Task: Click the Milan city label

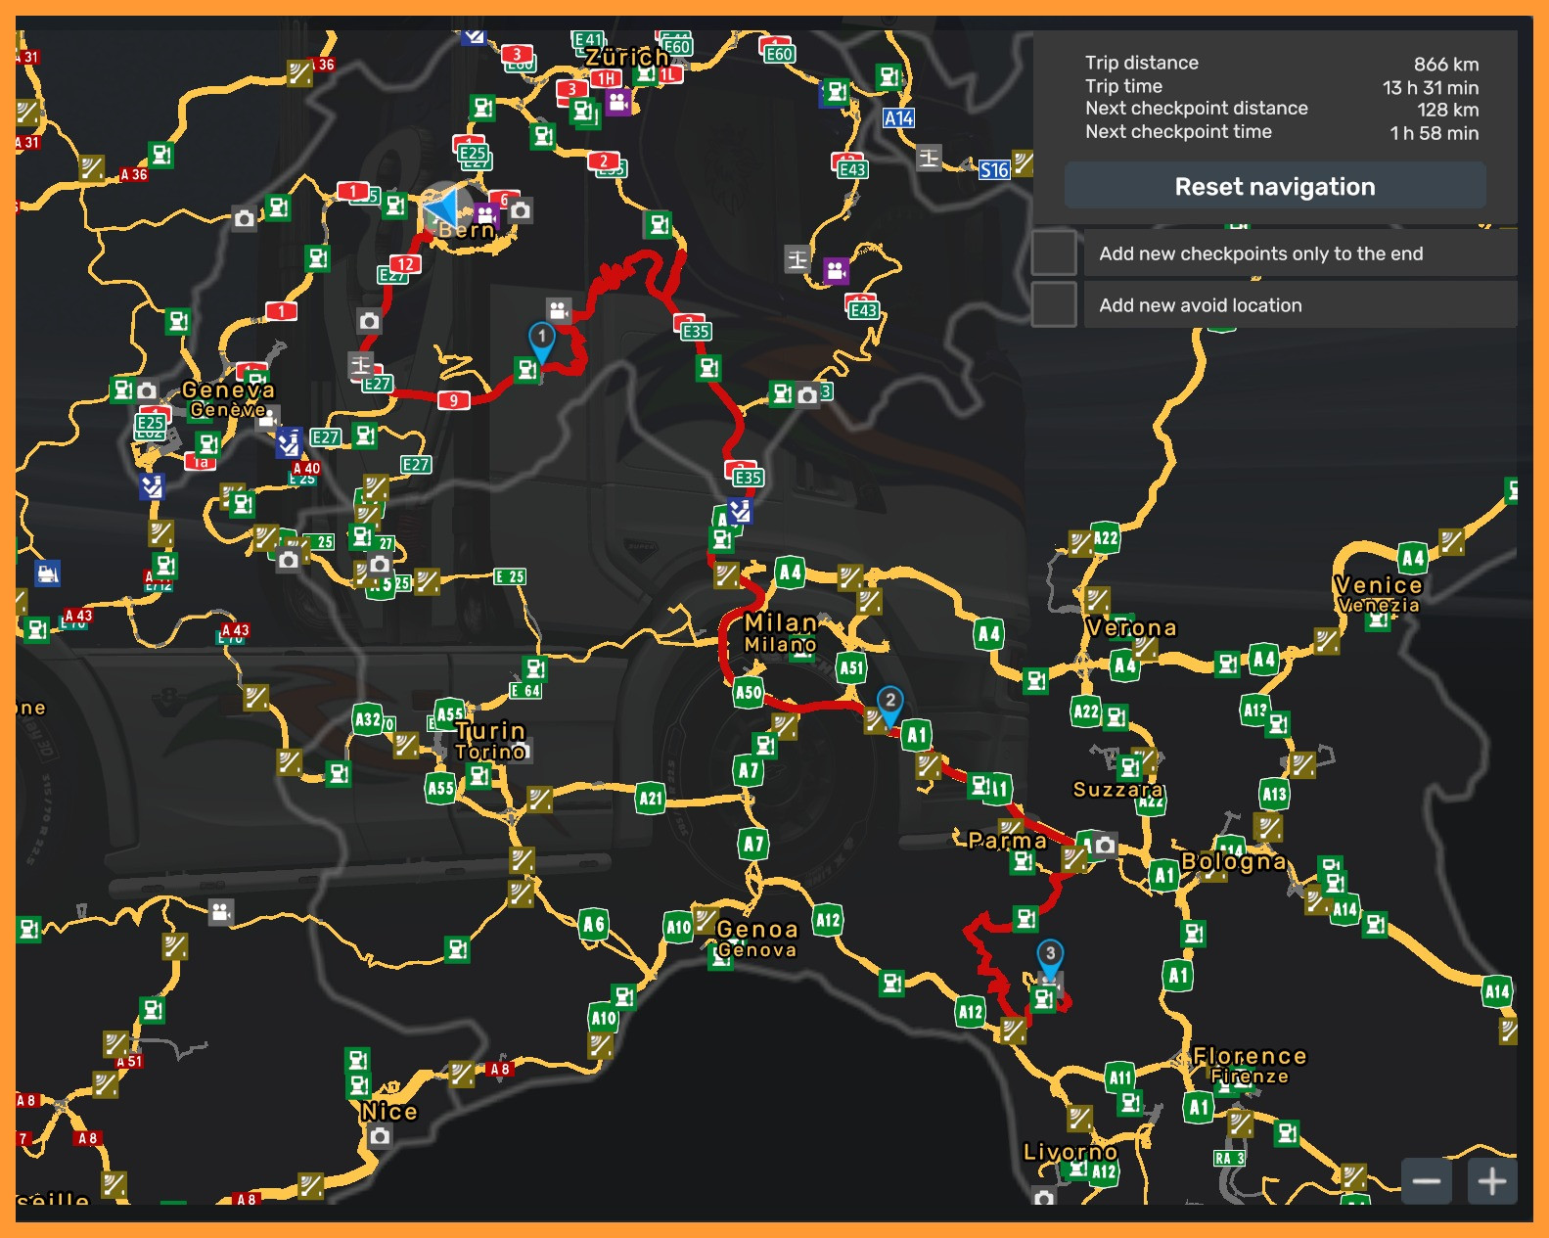Action: [780, 623]
